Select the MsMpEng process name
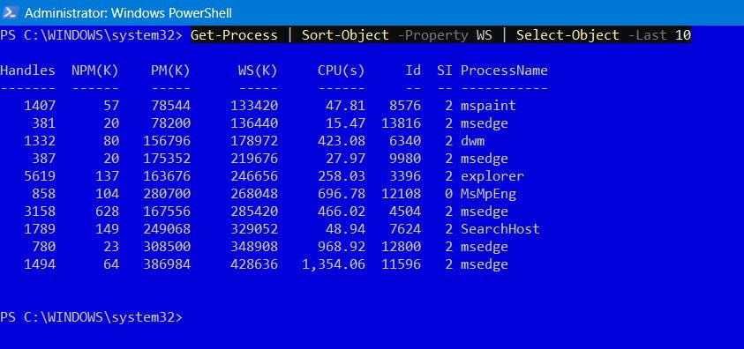744x349 pixels. [488, 194]
